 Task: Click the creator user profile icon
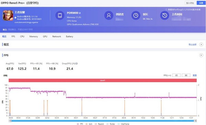(109, 15)
